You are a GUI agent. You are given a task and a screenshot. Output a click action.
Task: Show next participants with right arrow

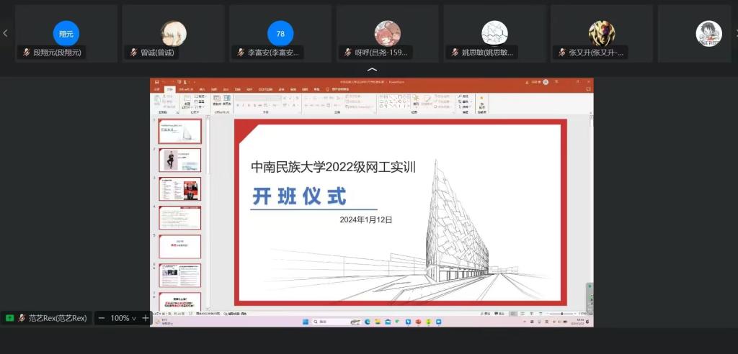(x=732, y=33)
